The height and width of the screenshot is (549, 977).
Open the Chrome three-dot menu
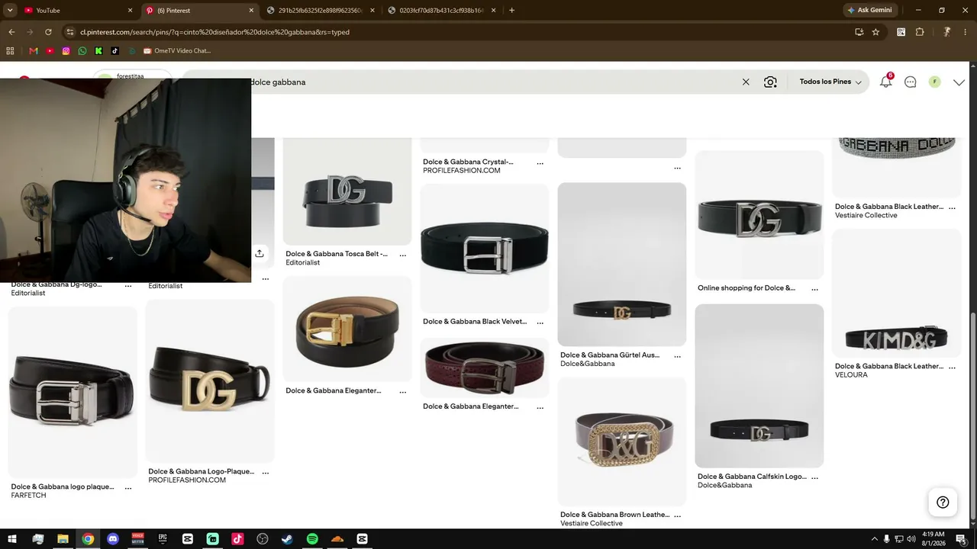(x=966, y=32)
